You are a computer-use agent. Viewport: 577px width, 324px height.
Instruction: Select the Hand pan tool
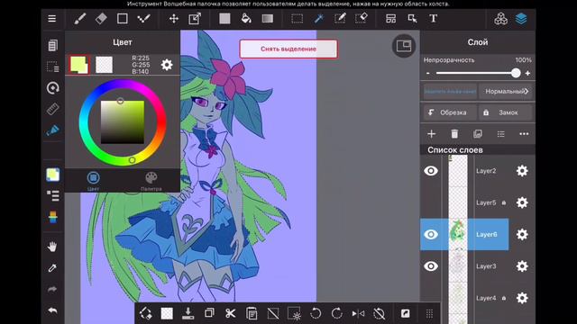pos(52,247)
